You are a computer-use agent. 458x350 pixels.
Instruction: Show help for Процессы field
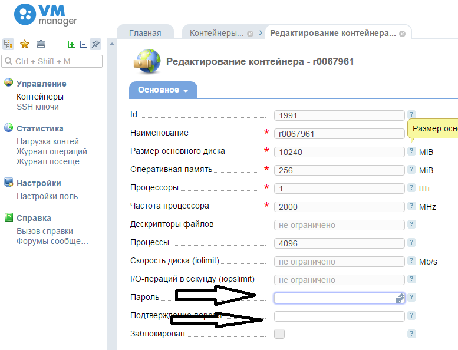pyautogui.click(x=411, y=242)
